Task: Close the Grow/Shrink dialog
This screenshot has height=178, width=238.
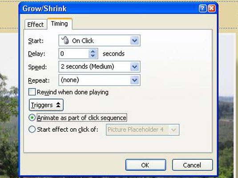Action: tap(212, 8)
